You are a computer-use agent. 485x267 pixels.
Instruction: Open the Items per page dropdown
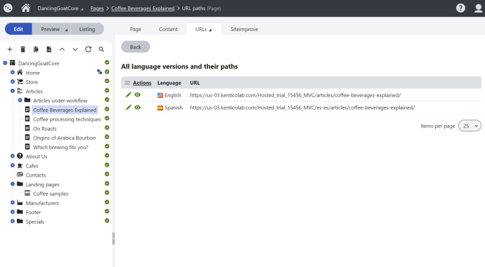coord(470,126)
